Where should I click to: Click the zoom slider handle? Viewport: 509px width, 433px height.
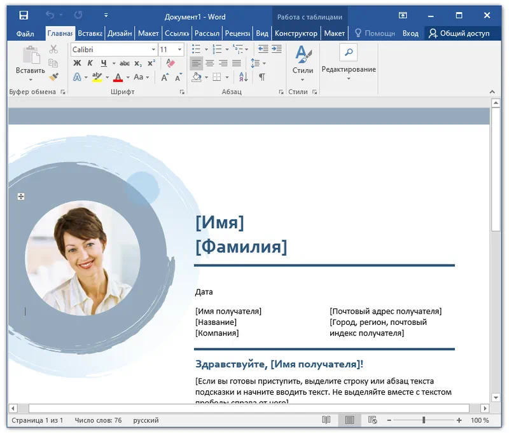(424, 420)
